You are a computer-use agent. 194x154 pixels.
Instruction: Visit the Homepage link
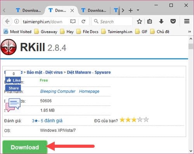[x=89, y=91]
